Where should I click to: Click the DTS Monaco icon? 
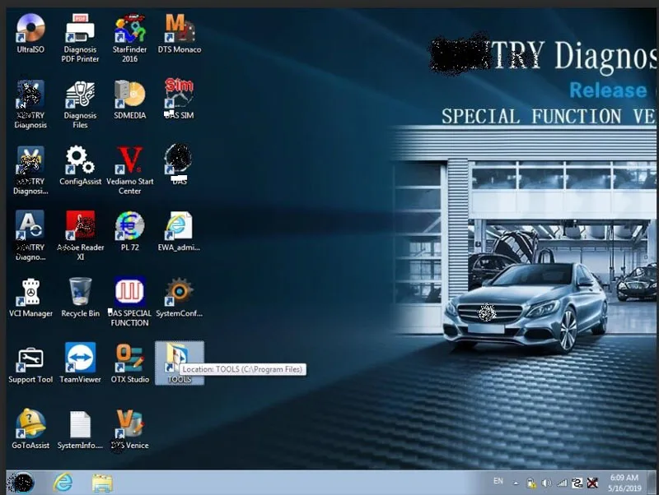tap(180, 34)
